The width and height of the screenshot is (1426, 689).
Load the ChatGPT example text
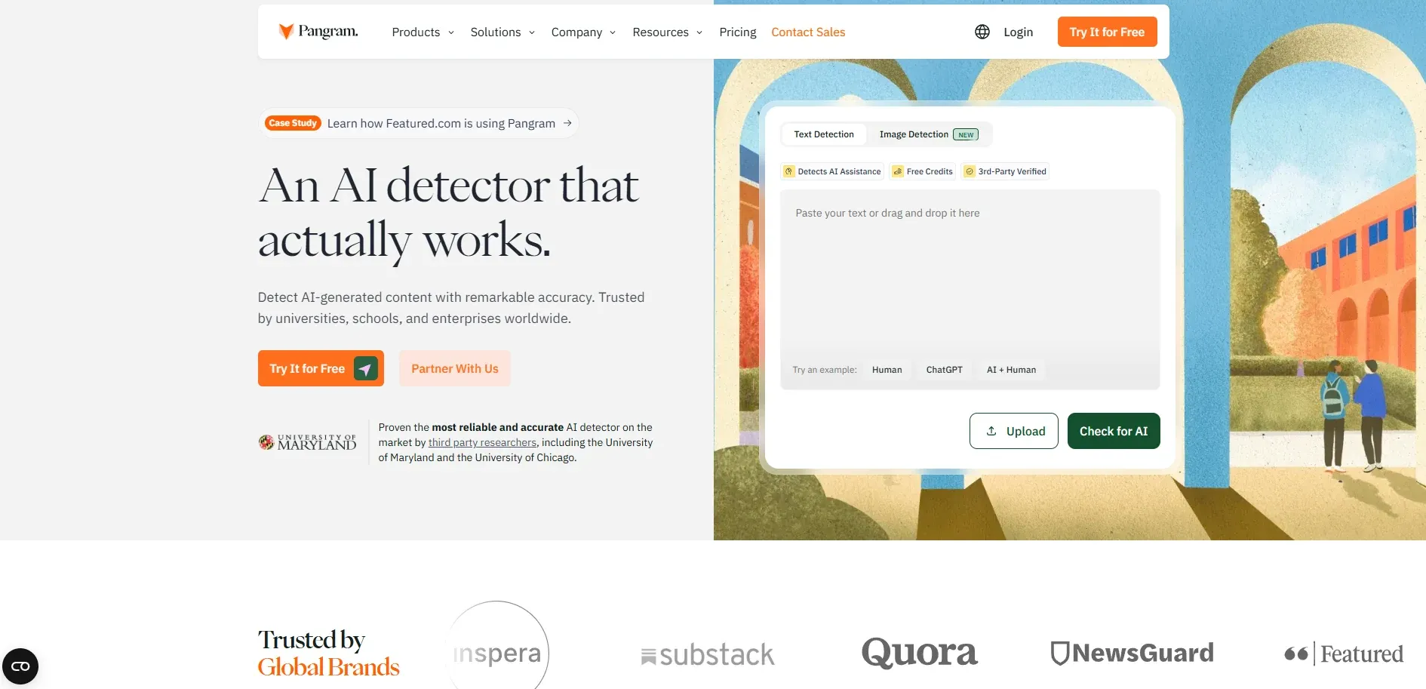point(944,370)
